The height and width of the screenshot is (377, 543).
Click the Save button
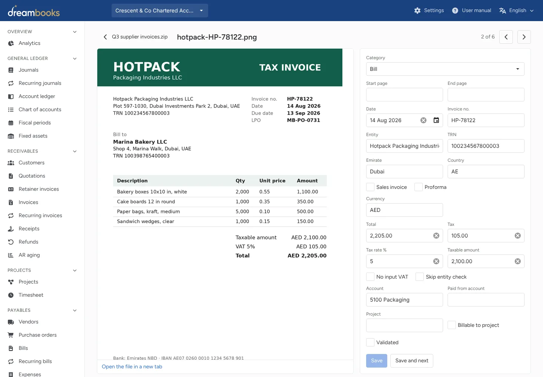(377, 361)
